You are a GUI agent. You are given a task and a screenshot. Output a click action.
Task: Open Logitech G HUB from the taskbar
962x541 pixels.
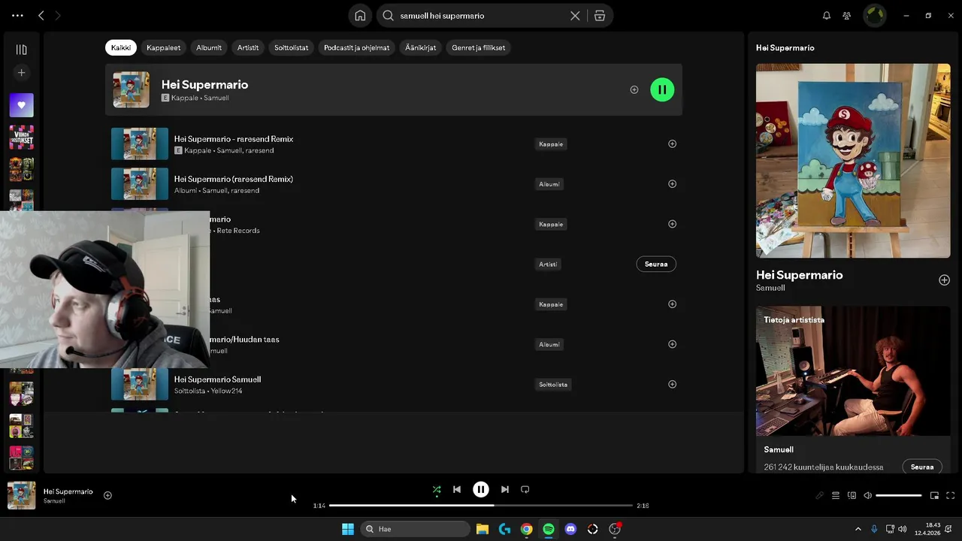[504, 529]
